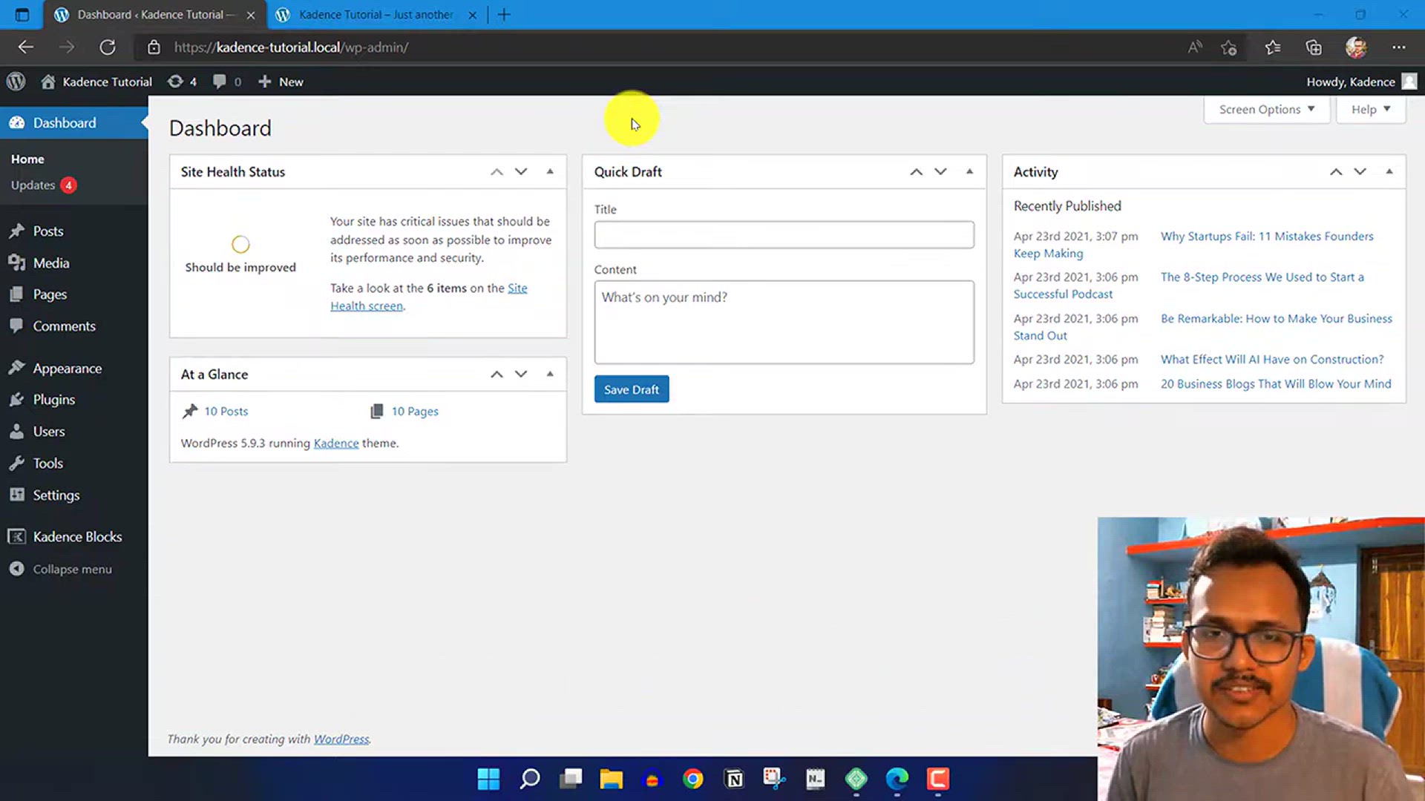Viewport: 1425px width, 801px height.
Task: Go back with the browser back arrow
Action: [26, 47]
